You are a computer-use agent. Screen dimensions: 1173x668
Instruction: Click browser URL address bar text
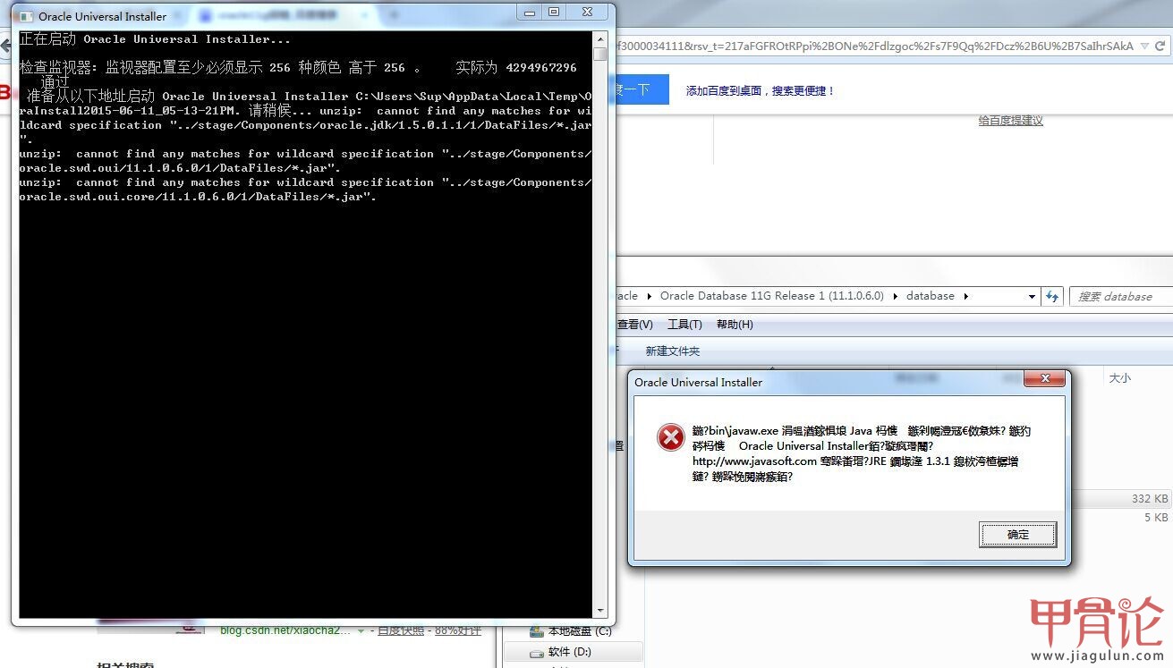[875, 46]
